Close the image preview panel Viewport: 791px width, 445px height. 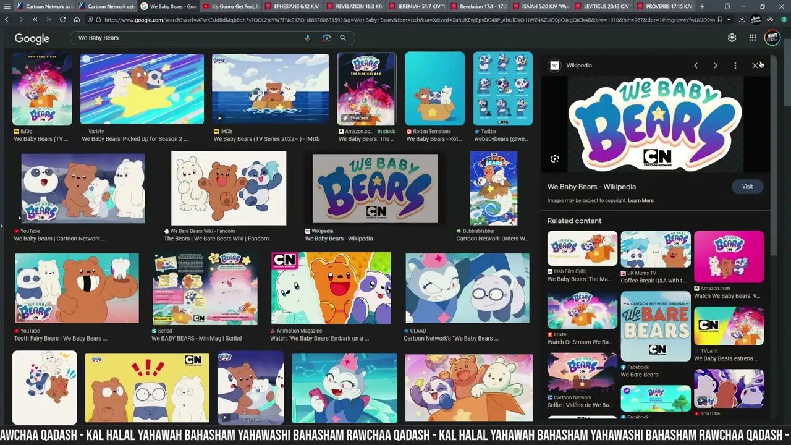(755, 65)
